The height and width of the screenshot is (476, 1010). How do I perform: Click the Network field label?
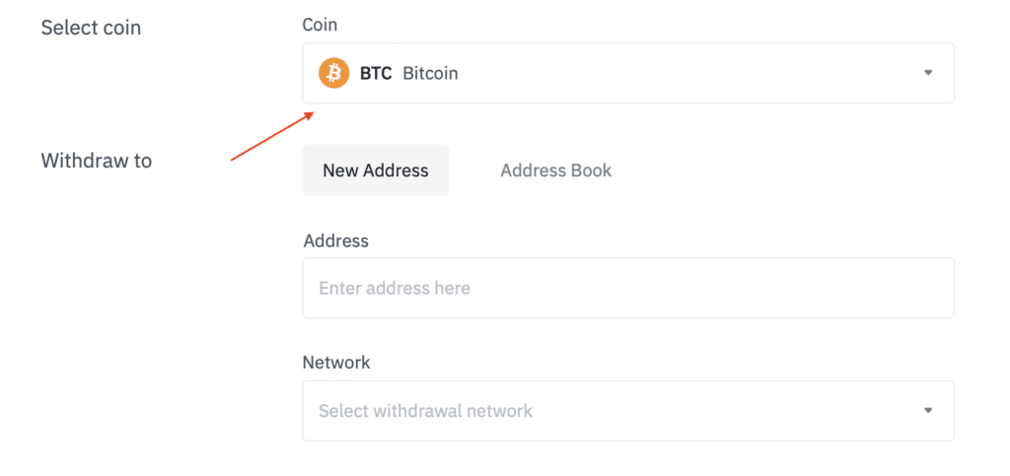(x=336, y=362)
